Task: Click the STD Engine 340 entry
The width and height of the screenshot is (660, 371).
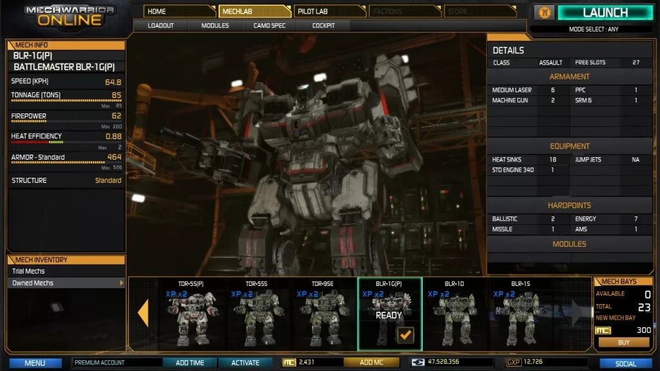Action: [529, 170]
